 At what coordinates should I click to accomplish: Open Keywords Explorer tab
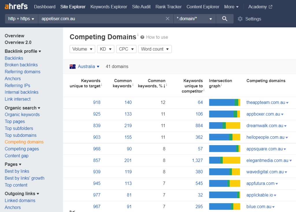tap(109, 7)
